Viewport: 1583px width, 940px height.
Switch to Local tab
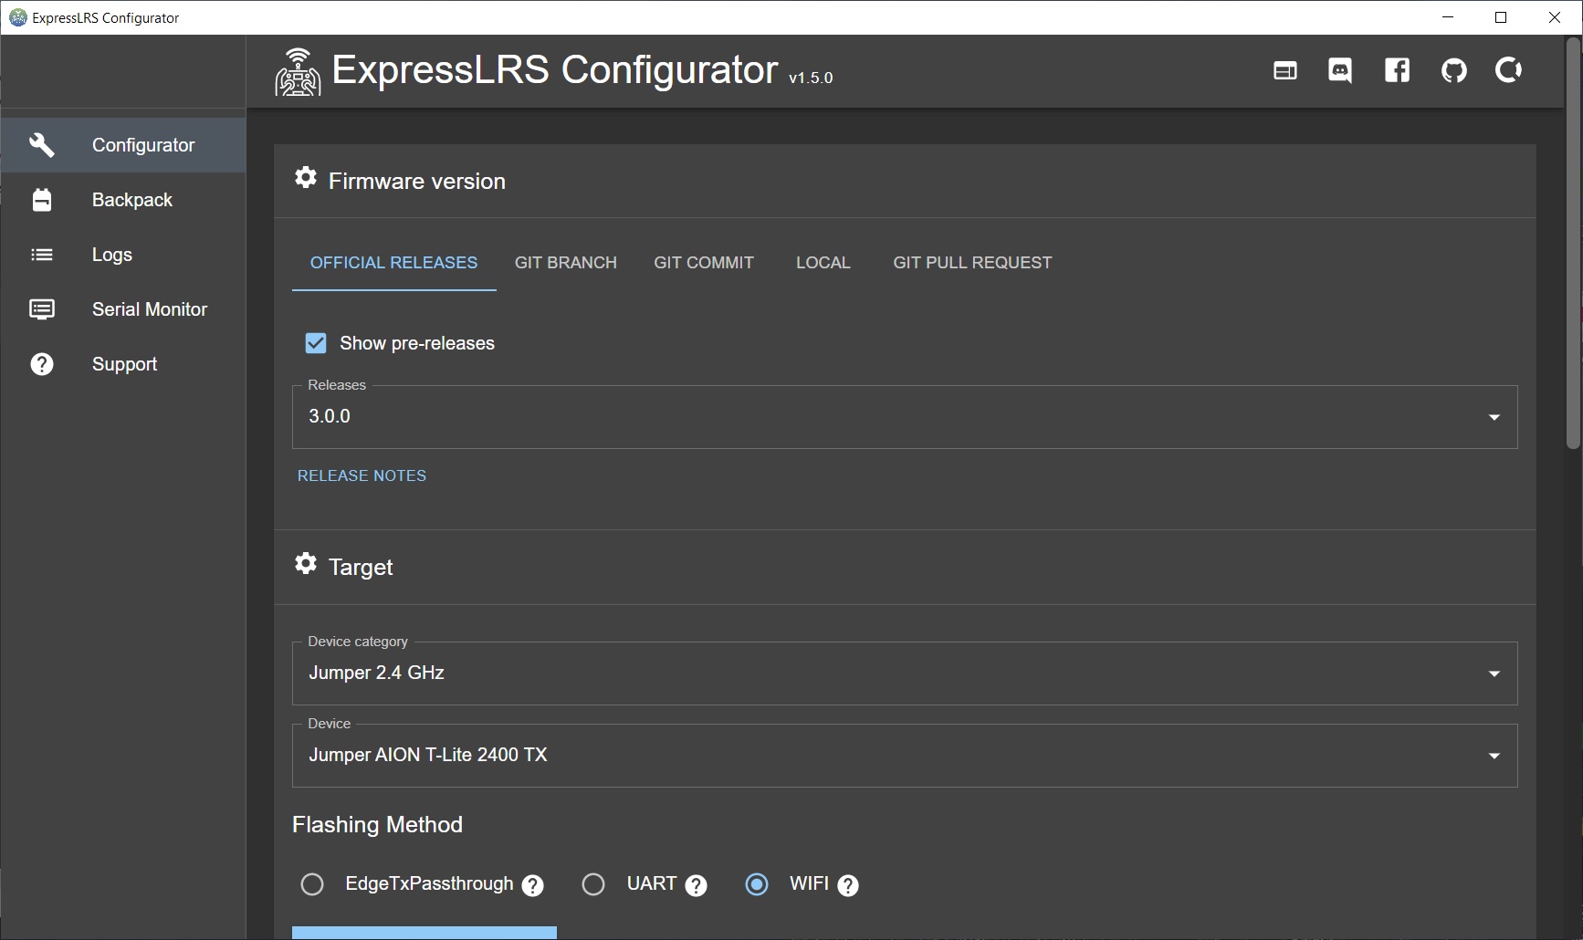coord(823,263)
